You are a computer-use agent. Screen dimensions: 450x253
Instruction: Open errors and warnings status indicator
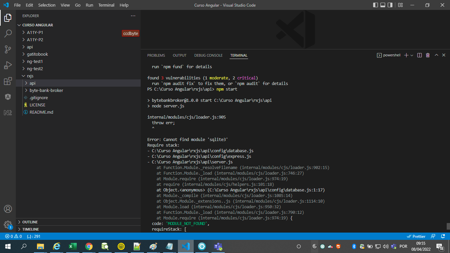[x=13, y=236]
